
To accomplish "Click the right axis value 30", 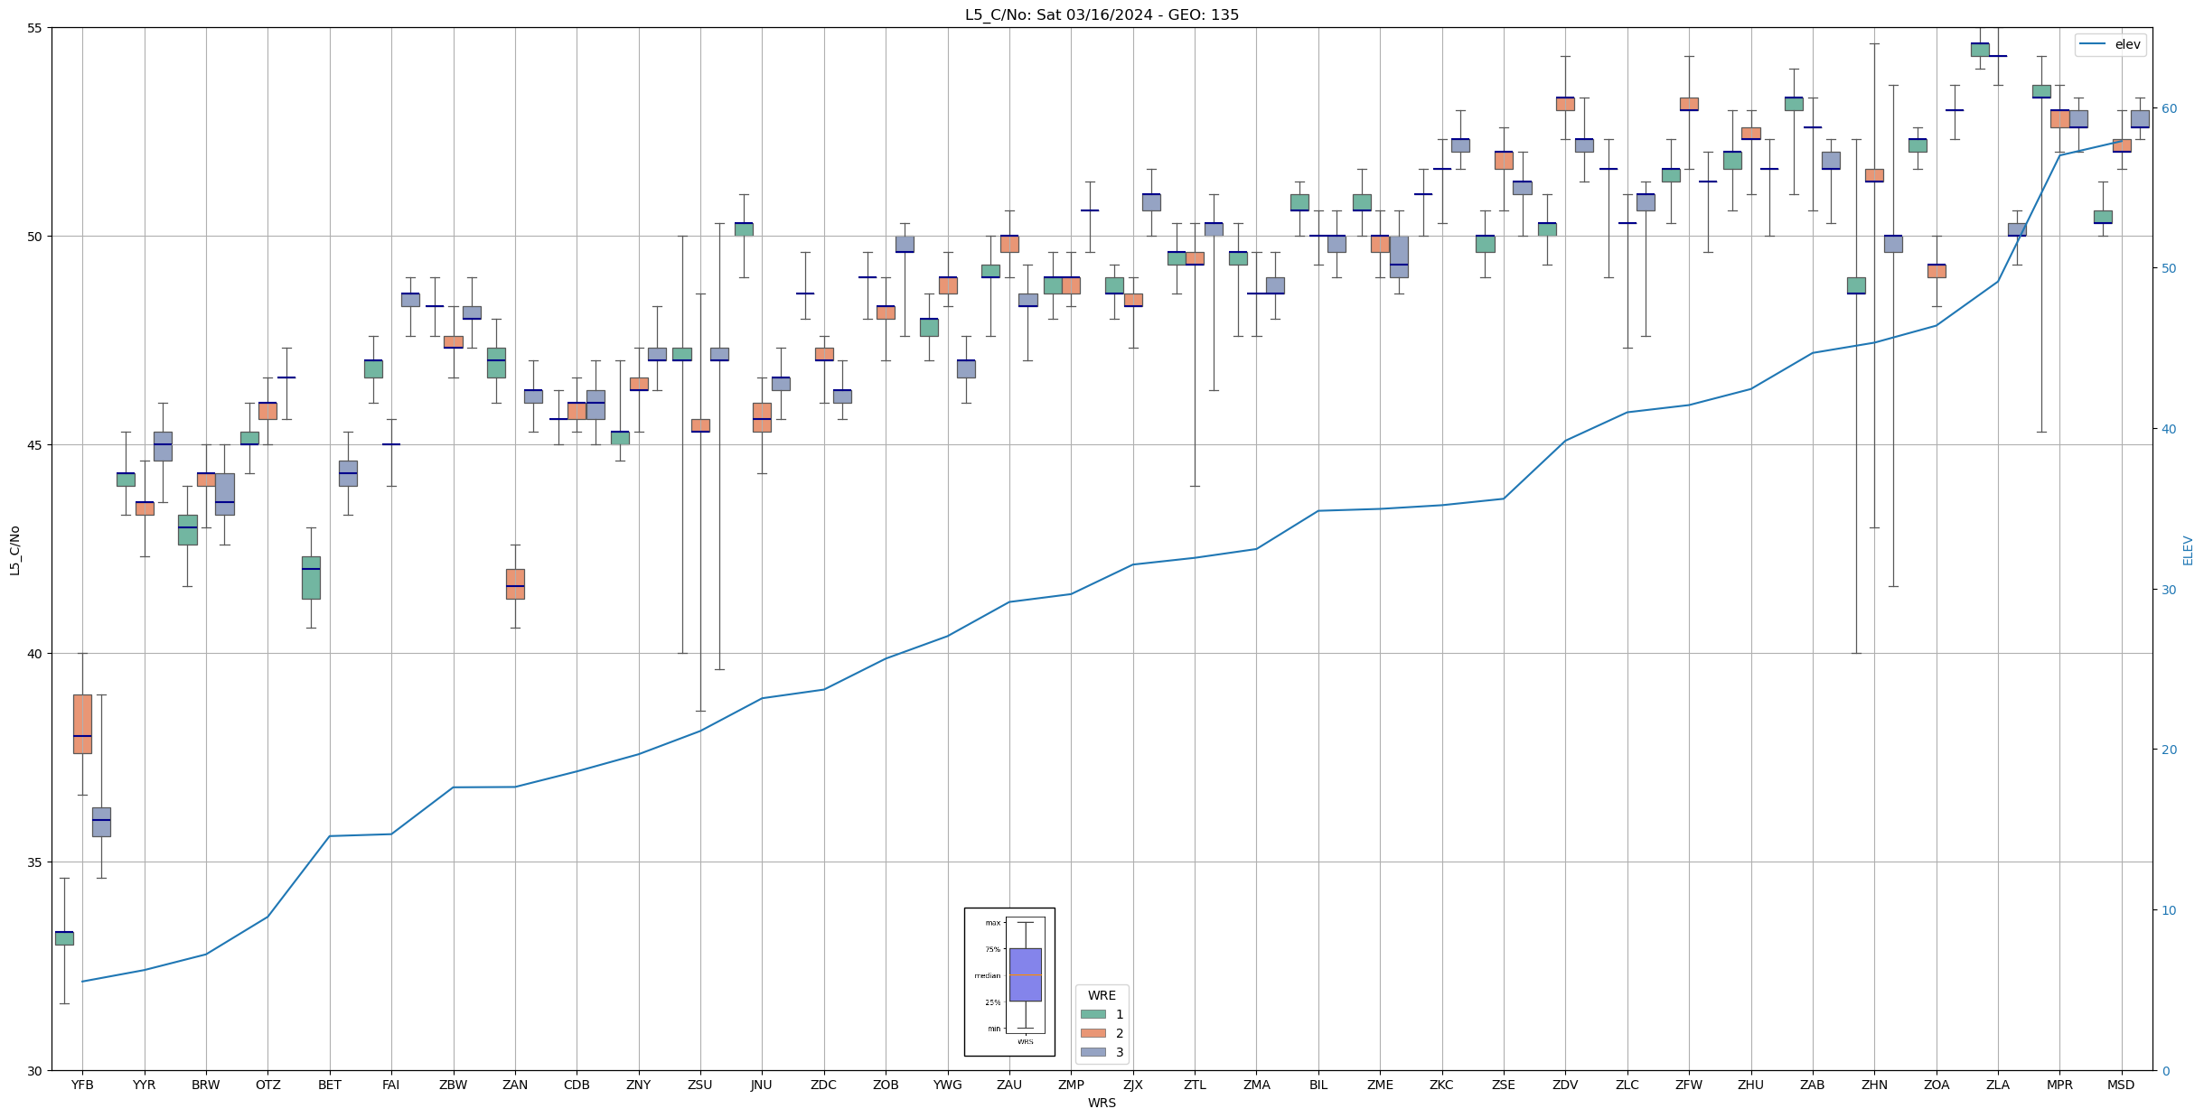I will click(x=2169, y=590).
